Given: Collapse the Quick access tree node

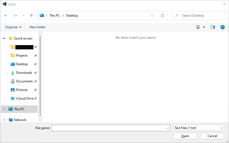Looking at the screenshot, I should click(4, 38).
